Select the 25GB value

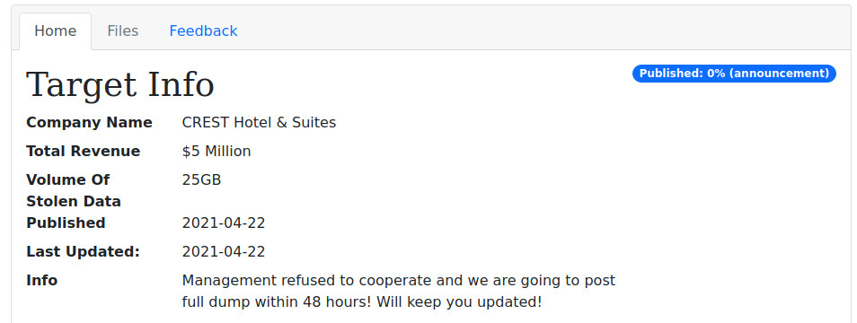tap(202, 179)
